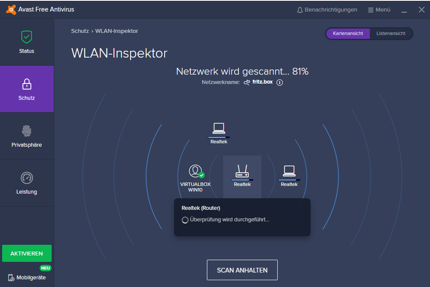Open Privatsphäre fingerprint icon

point(26,131)
